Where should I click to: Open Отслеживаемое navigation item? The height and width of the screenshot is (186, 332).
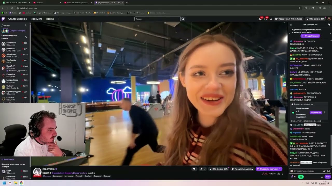tap(17, 19)
